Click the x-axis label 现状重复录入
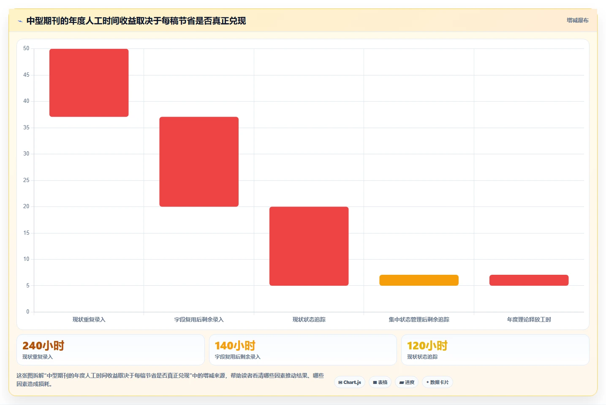606x405 pixels. pyautogui.click(x=89, y=319)
